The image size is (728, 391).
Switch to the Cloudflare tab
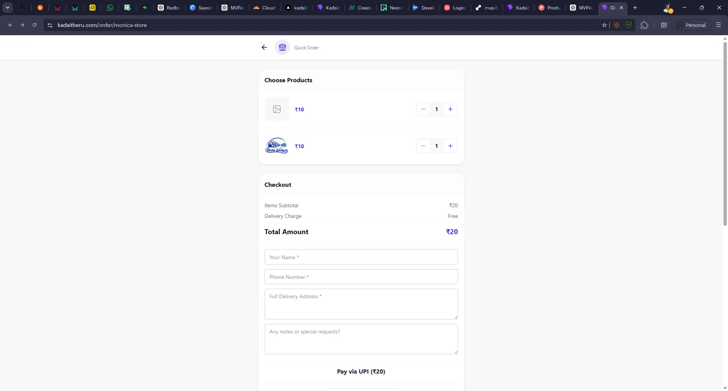coord(265,8)
